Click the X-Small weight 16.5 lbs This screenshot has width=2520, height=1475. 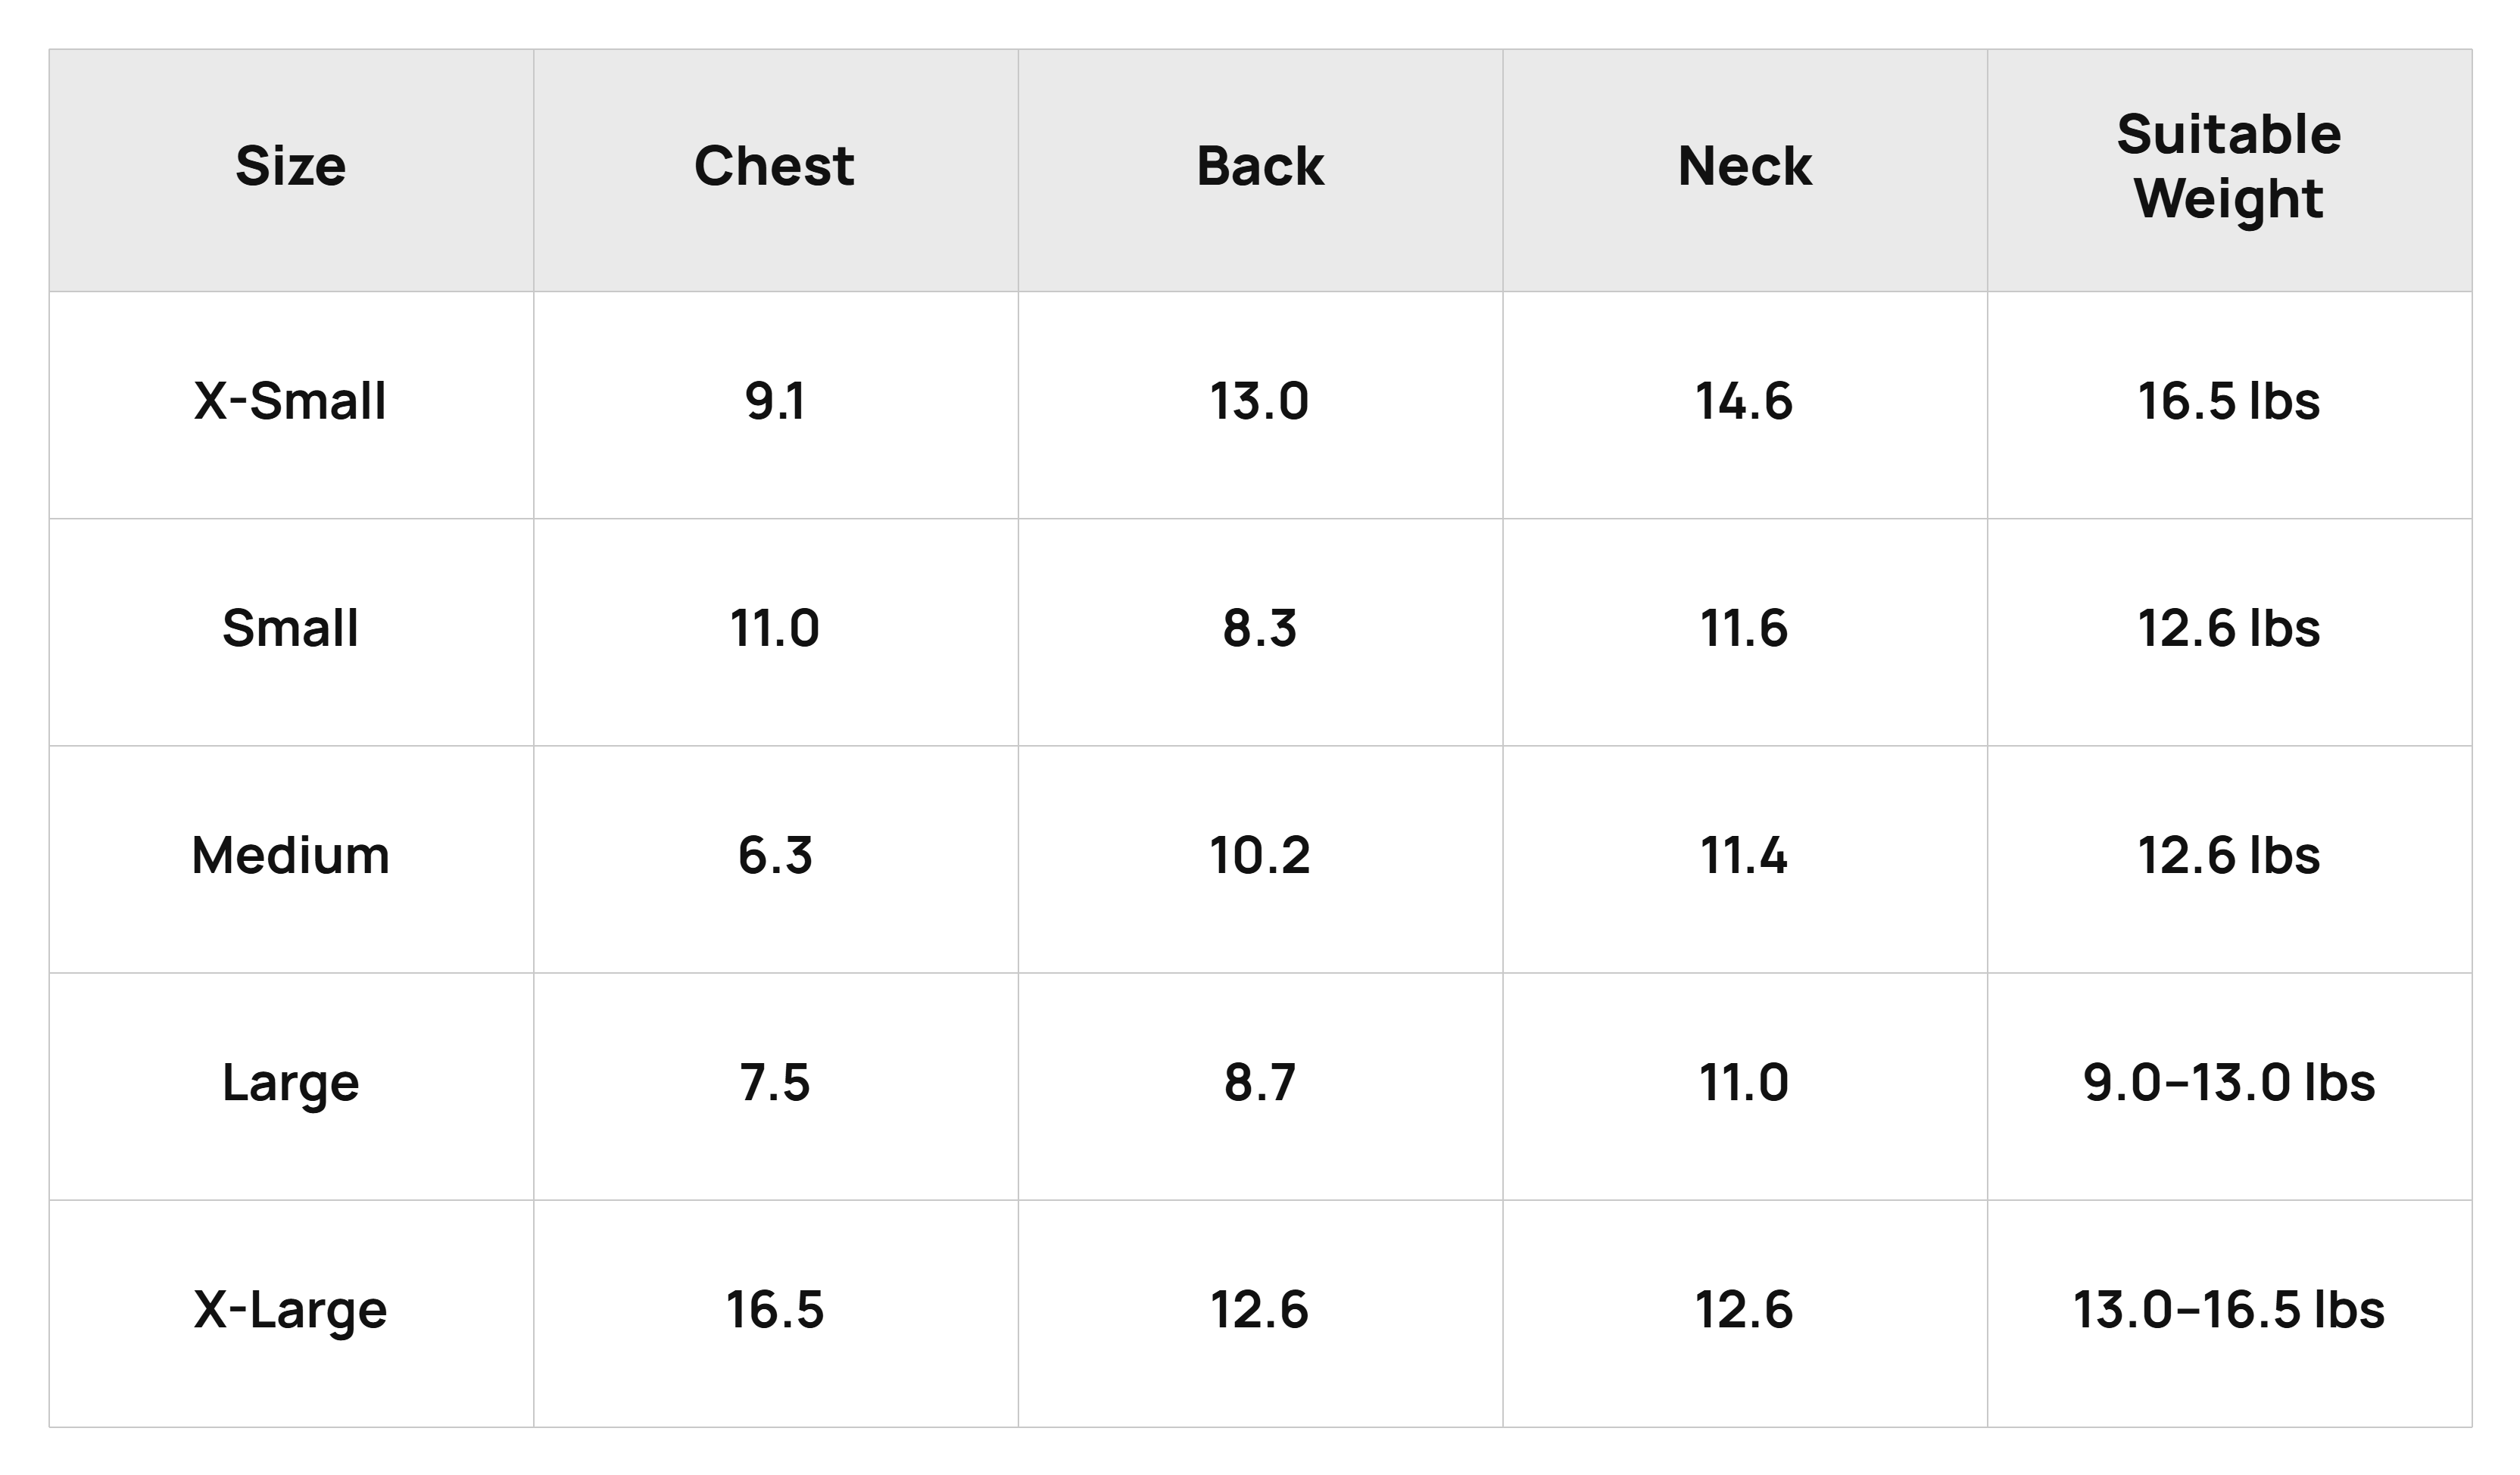(x=2229, y=402)
